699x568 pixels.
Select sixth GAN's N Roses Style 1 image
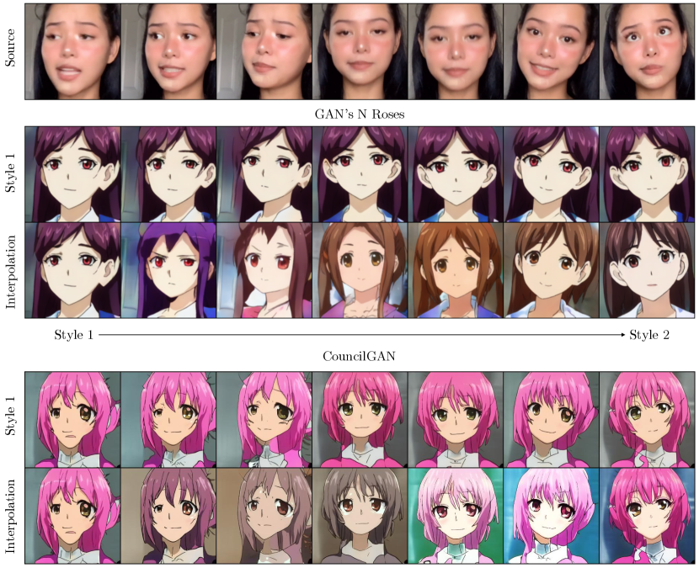[x=551, y=174]
